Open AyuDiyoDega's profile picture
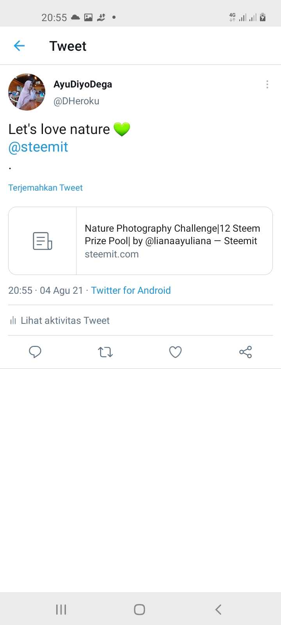 [x=27, y=92]
